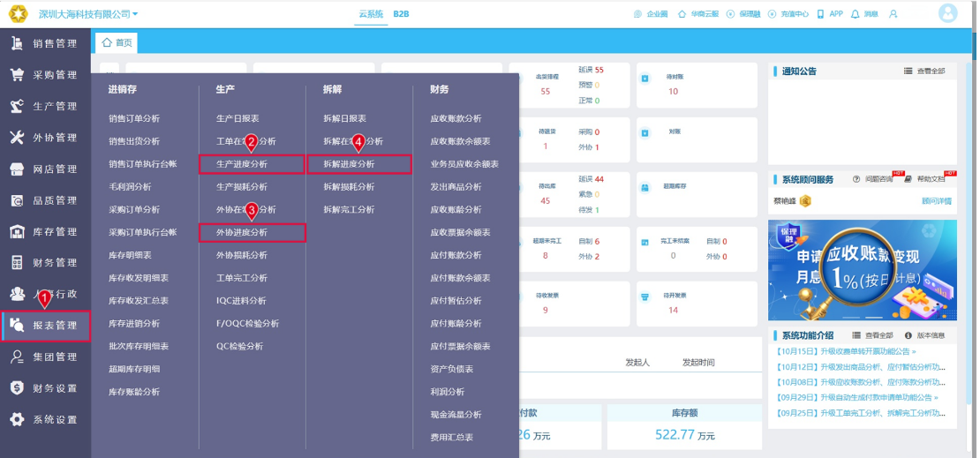This screenshot has height=458, width=980.
Task: Open 业务员应收余额表 report
Action: click(x=464, y=164)
